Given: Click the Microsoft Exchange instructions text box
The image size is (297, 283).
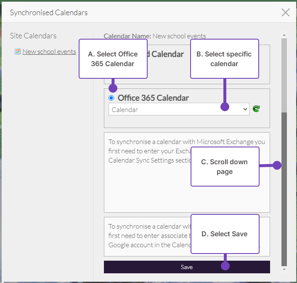Looking at the screenshot, I should pyautogui.click(x=147, y=190).
